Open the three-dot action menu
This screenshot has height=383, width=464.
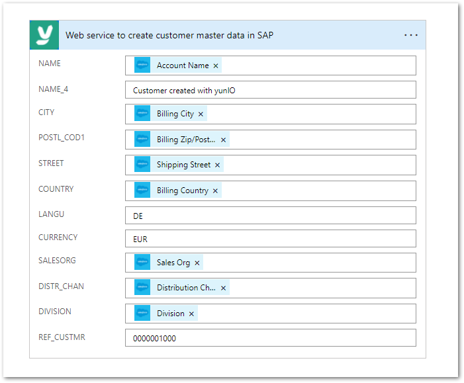point(411,35)
